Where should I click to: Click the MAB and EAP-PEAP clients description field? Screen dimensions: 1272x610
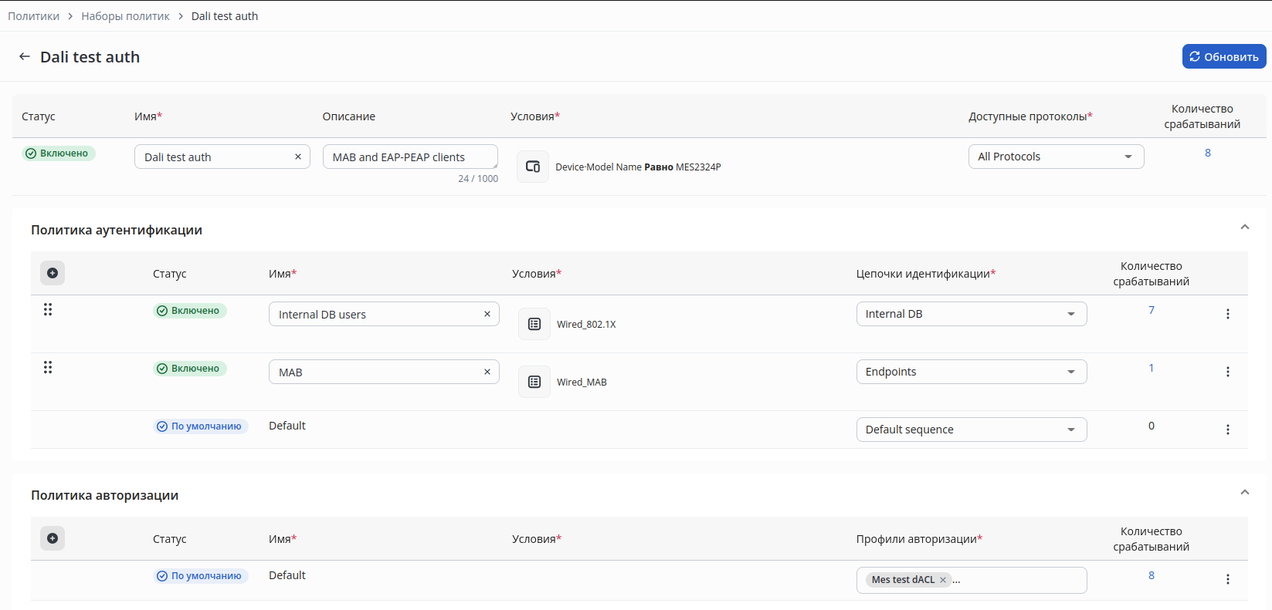(409, 157)
